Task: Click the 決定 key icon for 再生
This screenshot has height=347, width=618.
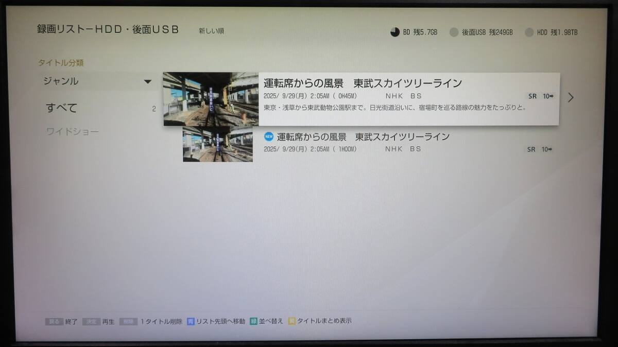Action: click(x=91, y=321)
